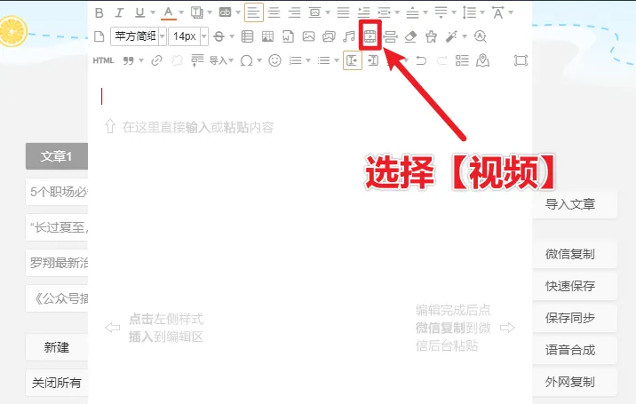Toggle underline formatting

(x=140, y=12)
